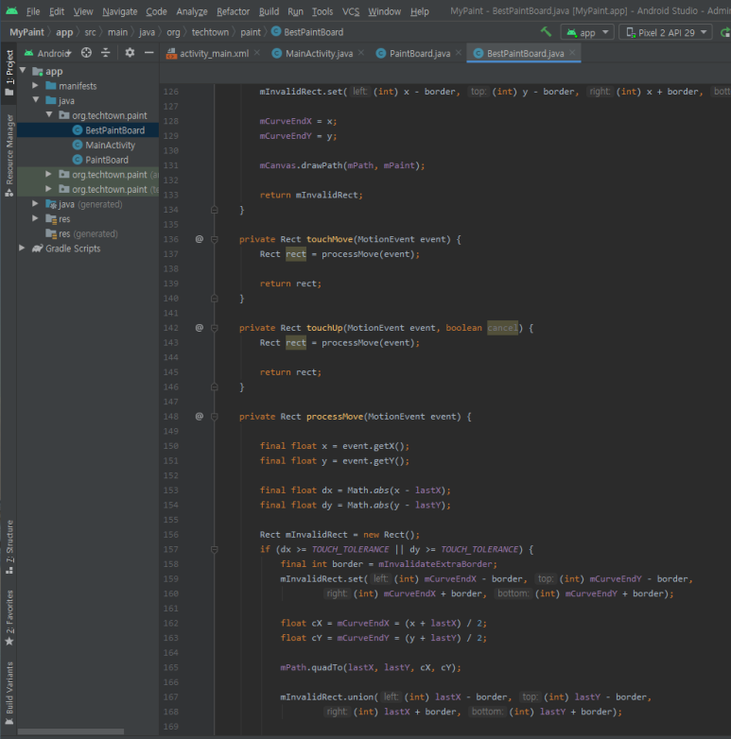Click the Project panel horizontal scrollbar
The width and height of the screenshot is (731, 739).
(x=71, y=731)
